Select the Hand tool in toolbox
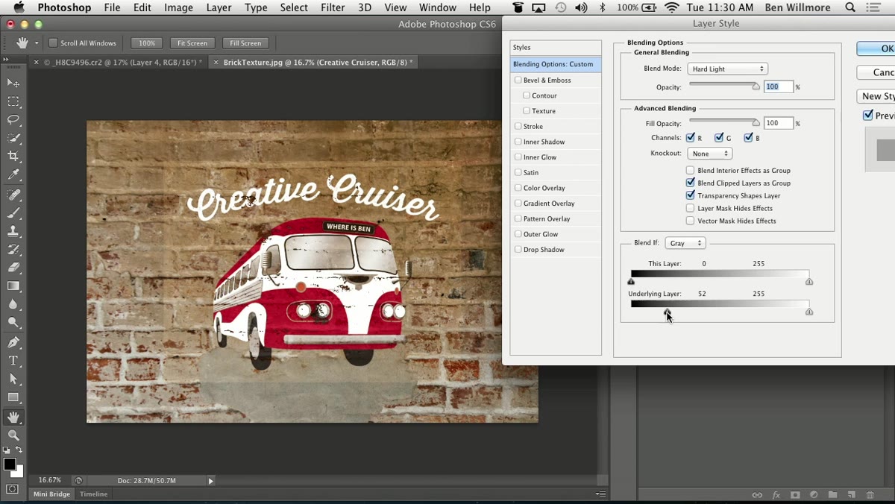Image resolution: width=895 pixels, height=504 pixels. tap(13, 417)
